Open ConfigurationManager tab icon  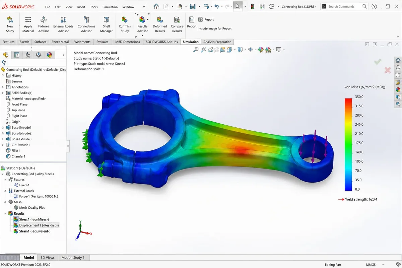(x=28, y=55)
